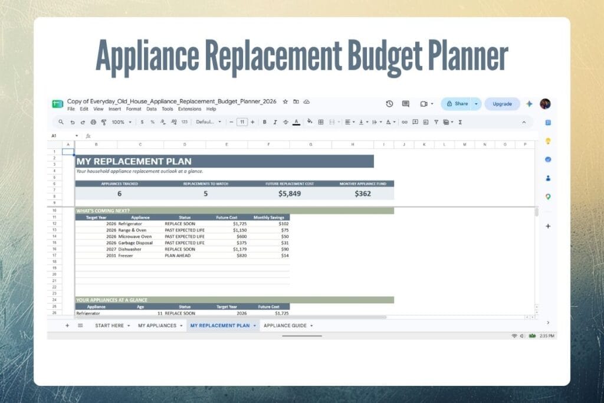Increase font size with plus
The height and width of the screenshot is (403, 604).
point(252,122)
